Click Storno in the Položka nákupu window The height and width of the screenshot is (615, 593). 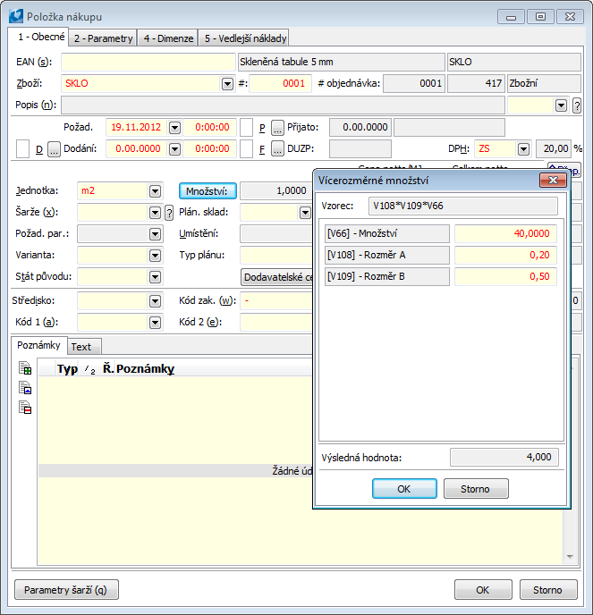[548, 589]
